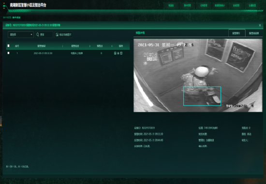Image resolution: width=266 pixels, height=184 pixels.
Task: Click the search button with the magnifier icon
Action: click(44, 35)
